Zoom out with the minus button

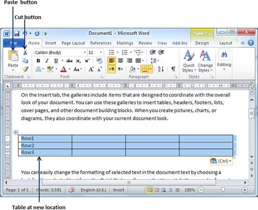(x=201, y=190)
